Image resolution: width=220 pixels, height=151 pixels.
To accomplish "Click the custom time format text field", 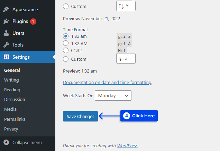I will point(126,59).
